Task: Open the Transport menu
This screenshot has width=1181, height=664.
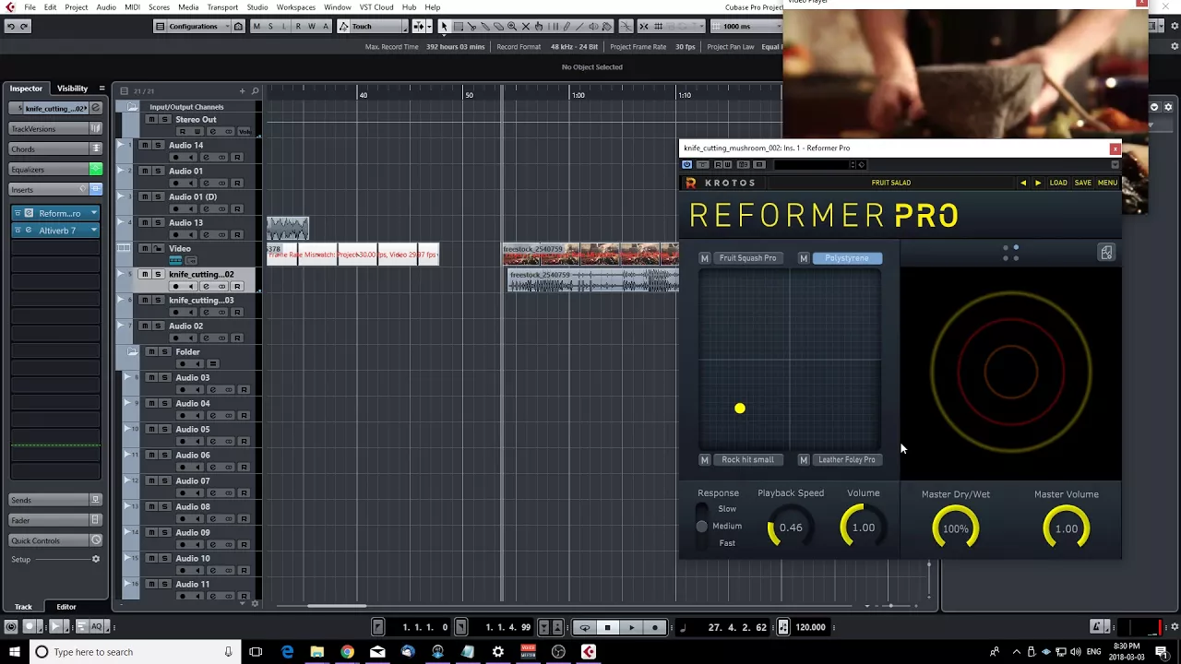Action: point(222,7)
